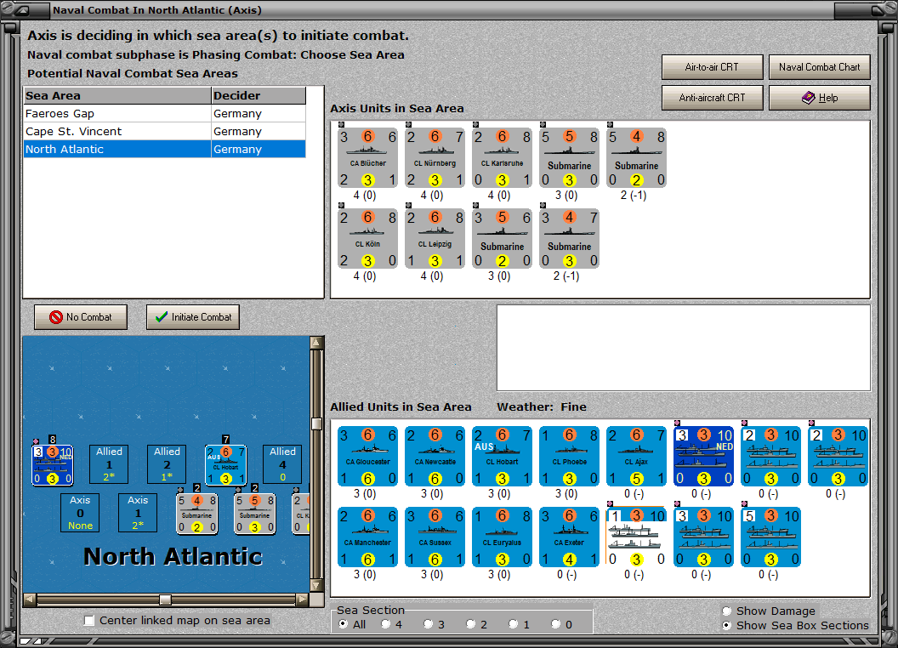Select North Atlantic sea area row
This screenshot has width=898, height=648.
(x=164, y=149)
